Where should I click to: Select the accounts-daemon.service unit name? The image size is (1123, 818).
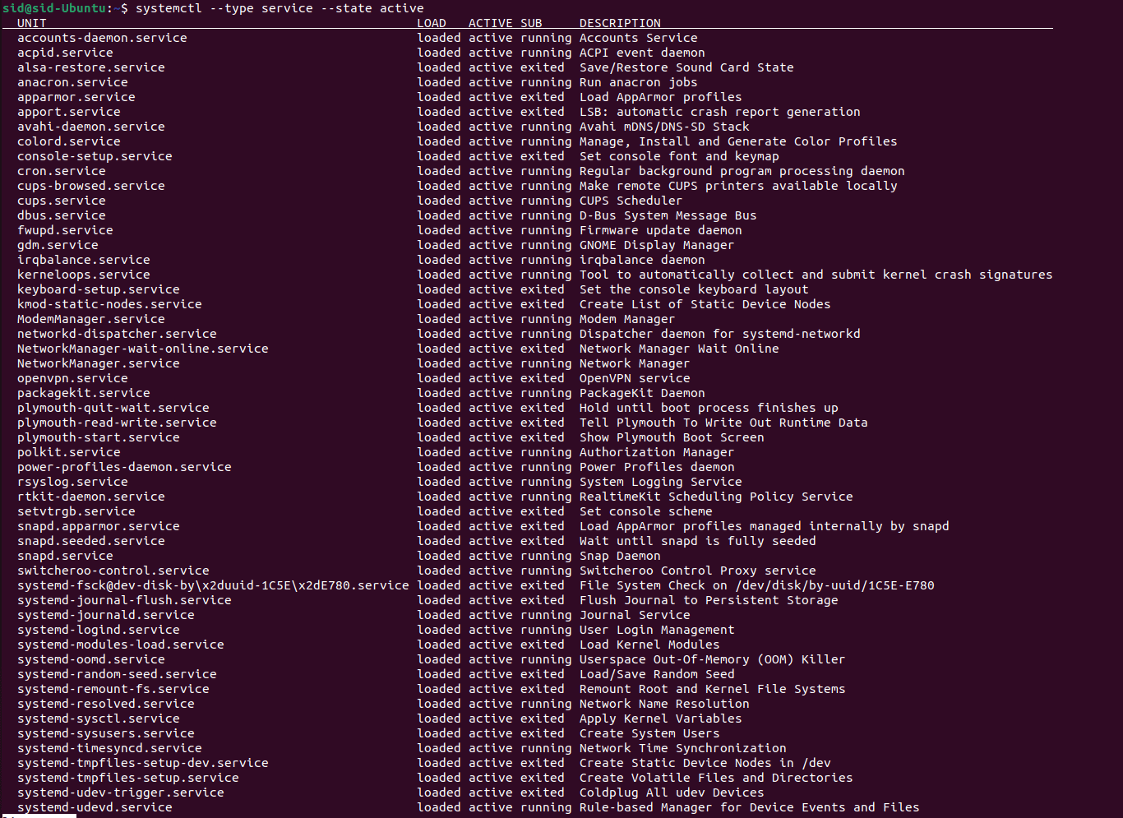[x=102, y=38]
